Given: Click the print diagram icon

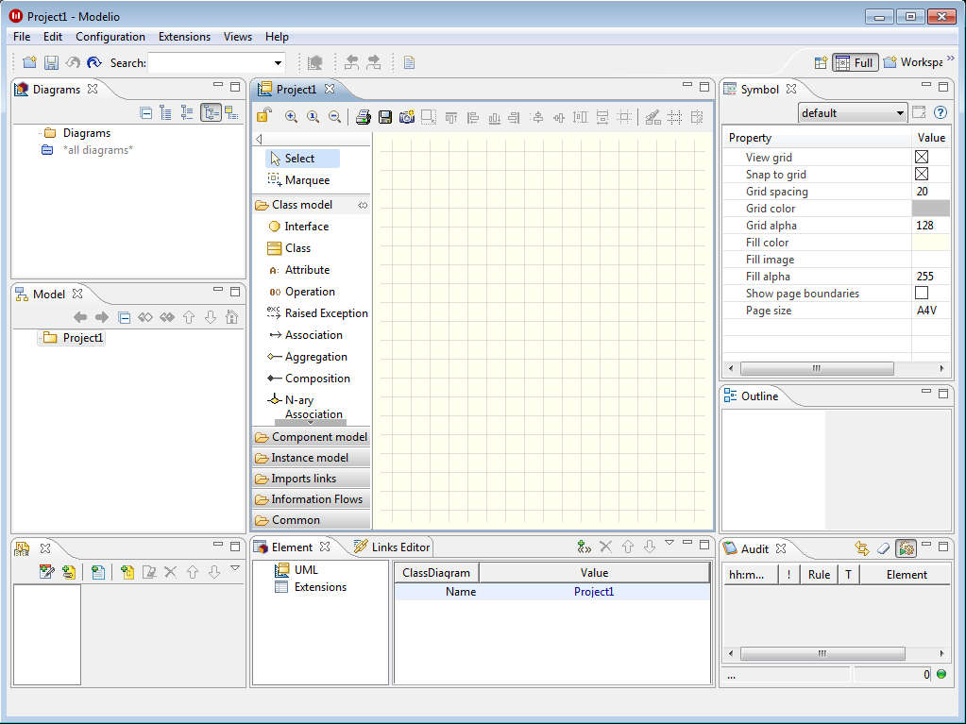Looking at the screenshot, I should [x=363, y=117].
